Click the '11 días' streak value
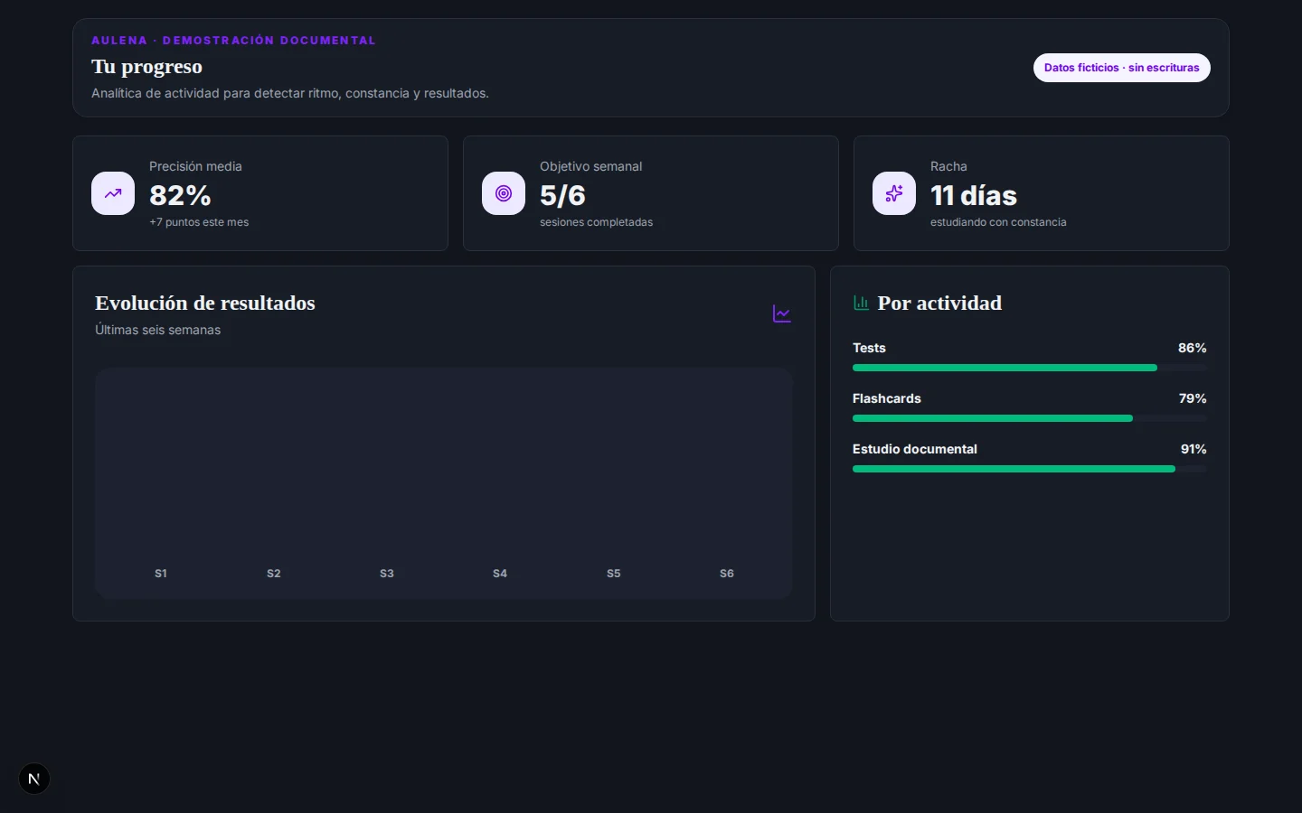1302x813 pixels. click(974, 195)
